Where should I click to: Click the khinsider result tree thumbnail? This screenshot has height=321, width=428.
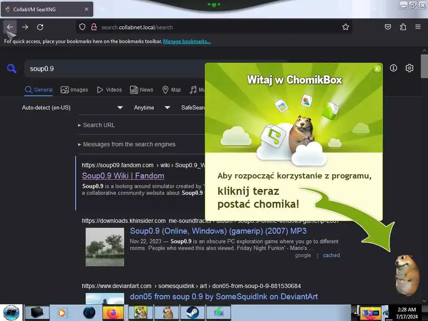click(105, 247)
